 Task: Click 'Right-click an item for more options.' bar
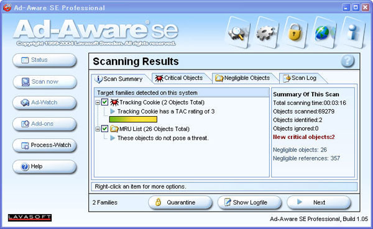pos(224,186)
